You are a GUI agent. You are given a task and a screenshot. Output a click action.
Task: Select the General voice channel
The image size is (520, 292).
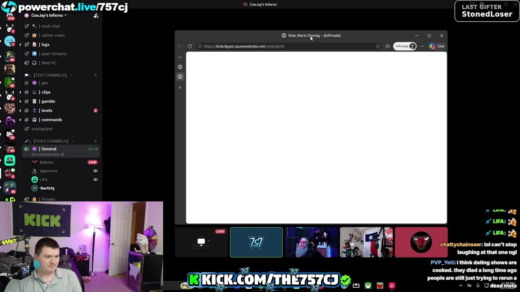click(x=61, y=151)
